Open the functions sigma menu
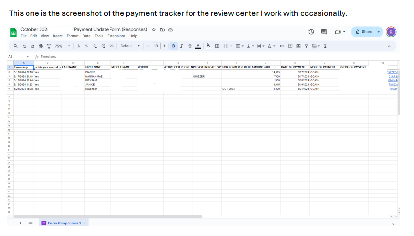 pos(325,46)
